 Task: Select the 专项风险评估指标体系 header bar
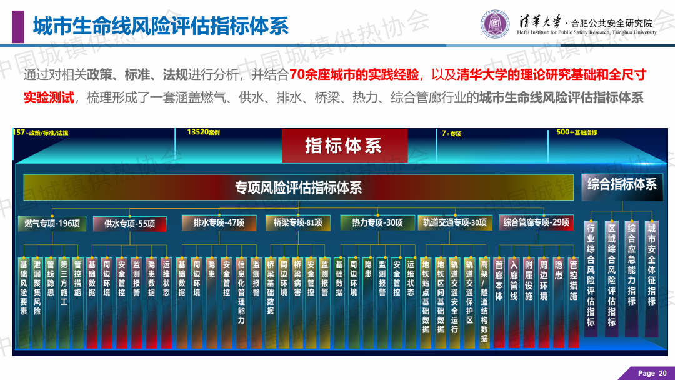pyautogui.click(x=298, y=187)
